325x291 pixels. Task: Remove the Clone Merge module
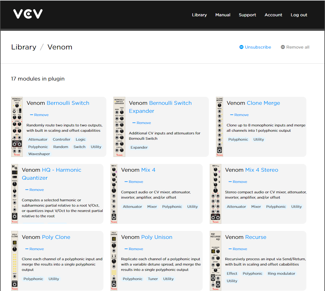(x=239, y=115)
